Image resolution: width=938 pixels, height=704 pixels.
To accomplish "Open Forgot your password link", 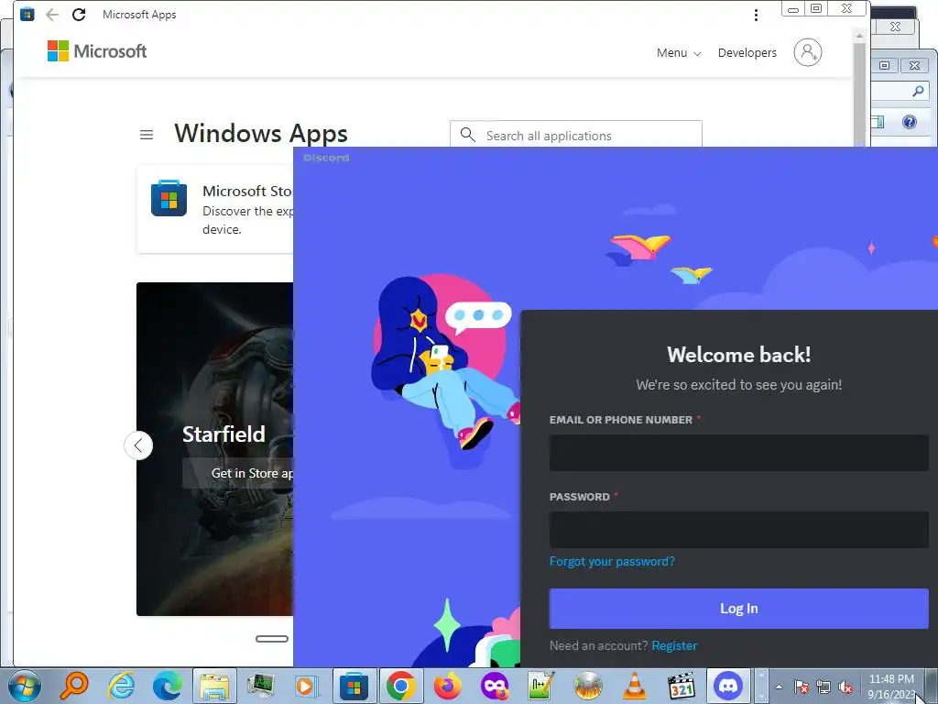I will pos(612,561).
